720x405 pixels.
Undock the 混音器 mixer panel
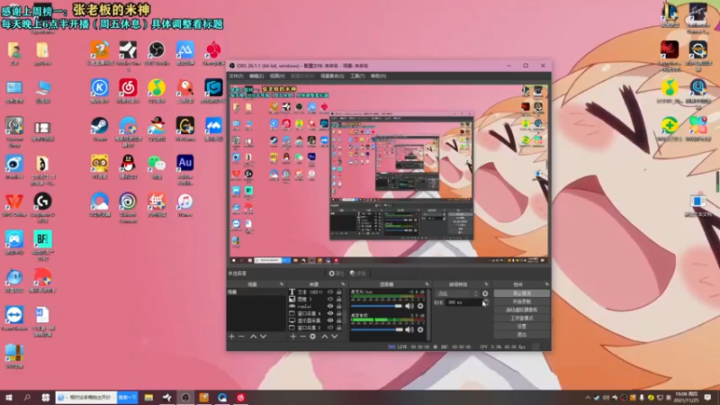tap(427, 284)
